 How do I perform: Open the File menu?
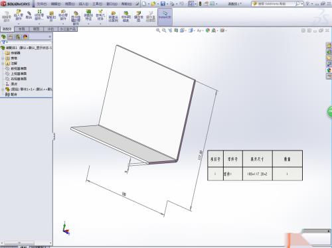click(x=42, y=4)
